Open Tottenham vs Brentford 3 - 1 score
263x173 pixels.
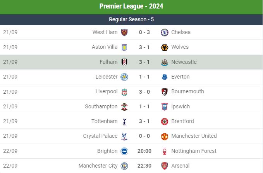tap(144, 121)
